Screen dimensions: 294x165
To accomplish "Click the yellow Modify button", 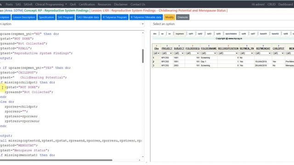I will click(170, 17).
